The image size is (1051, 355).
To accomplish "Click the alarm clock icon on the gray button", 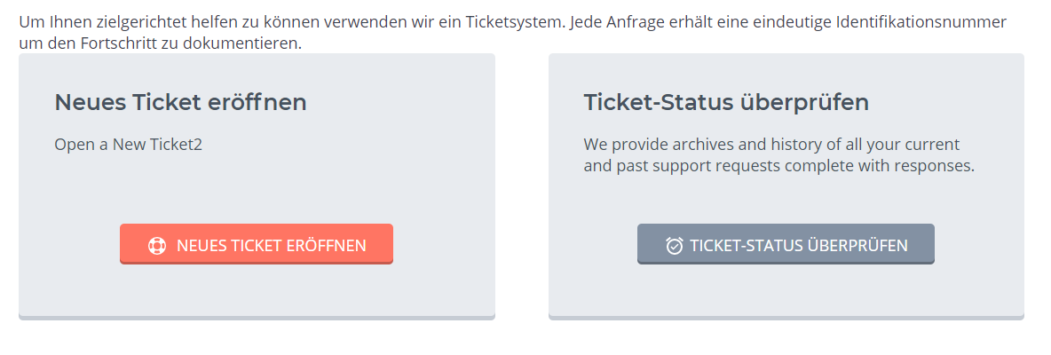I will (674, 245).
